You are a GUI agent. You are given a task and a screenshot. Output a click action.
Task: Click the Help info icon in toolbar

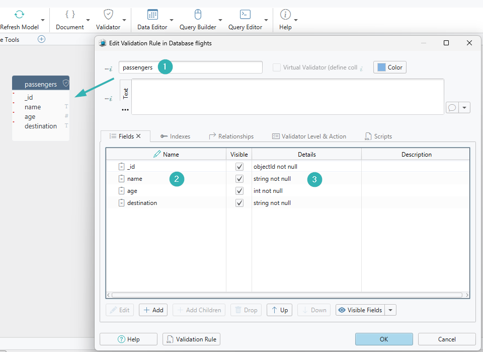tap(285, 14)
